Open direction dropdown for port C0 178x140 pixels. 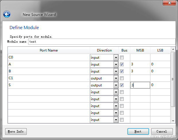pos(116,58)
